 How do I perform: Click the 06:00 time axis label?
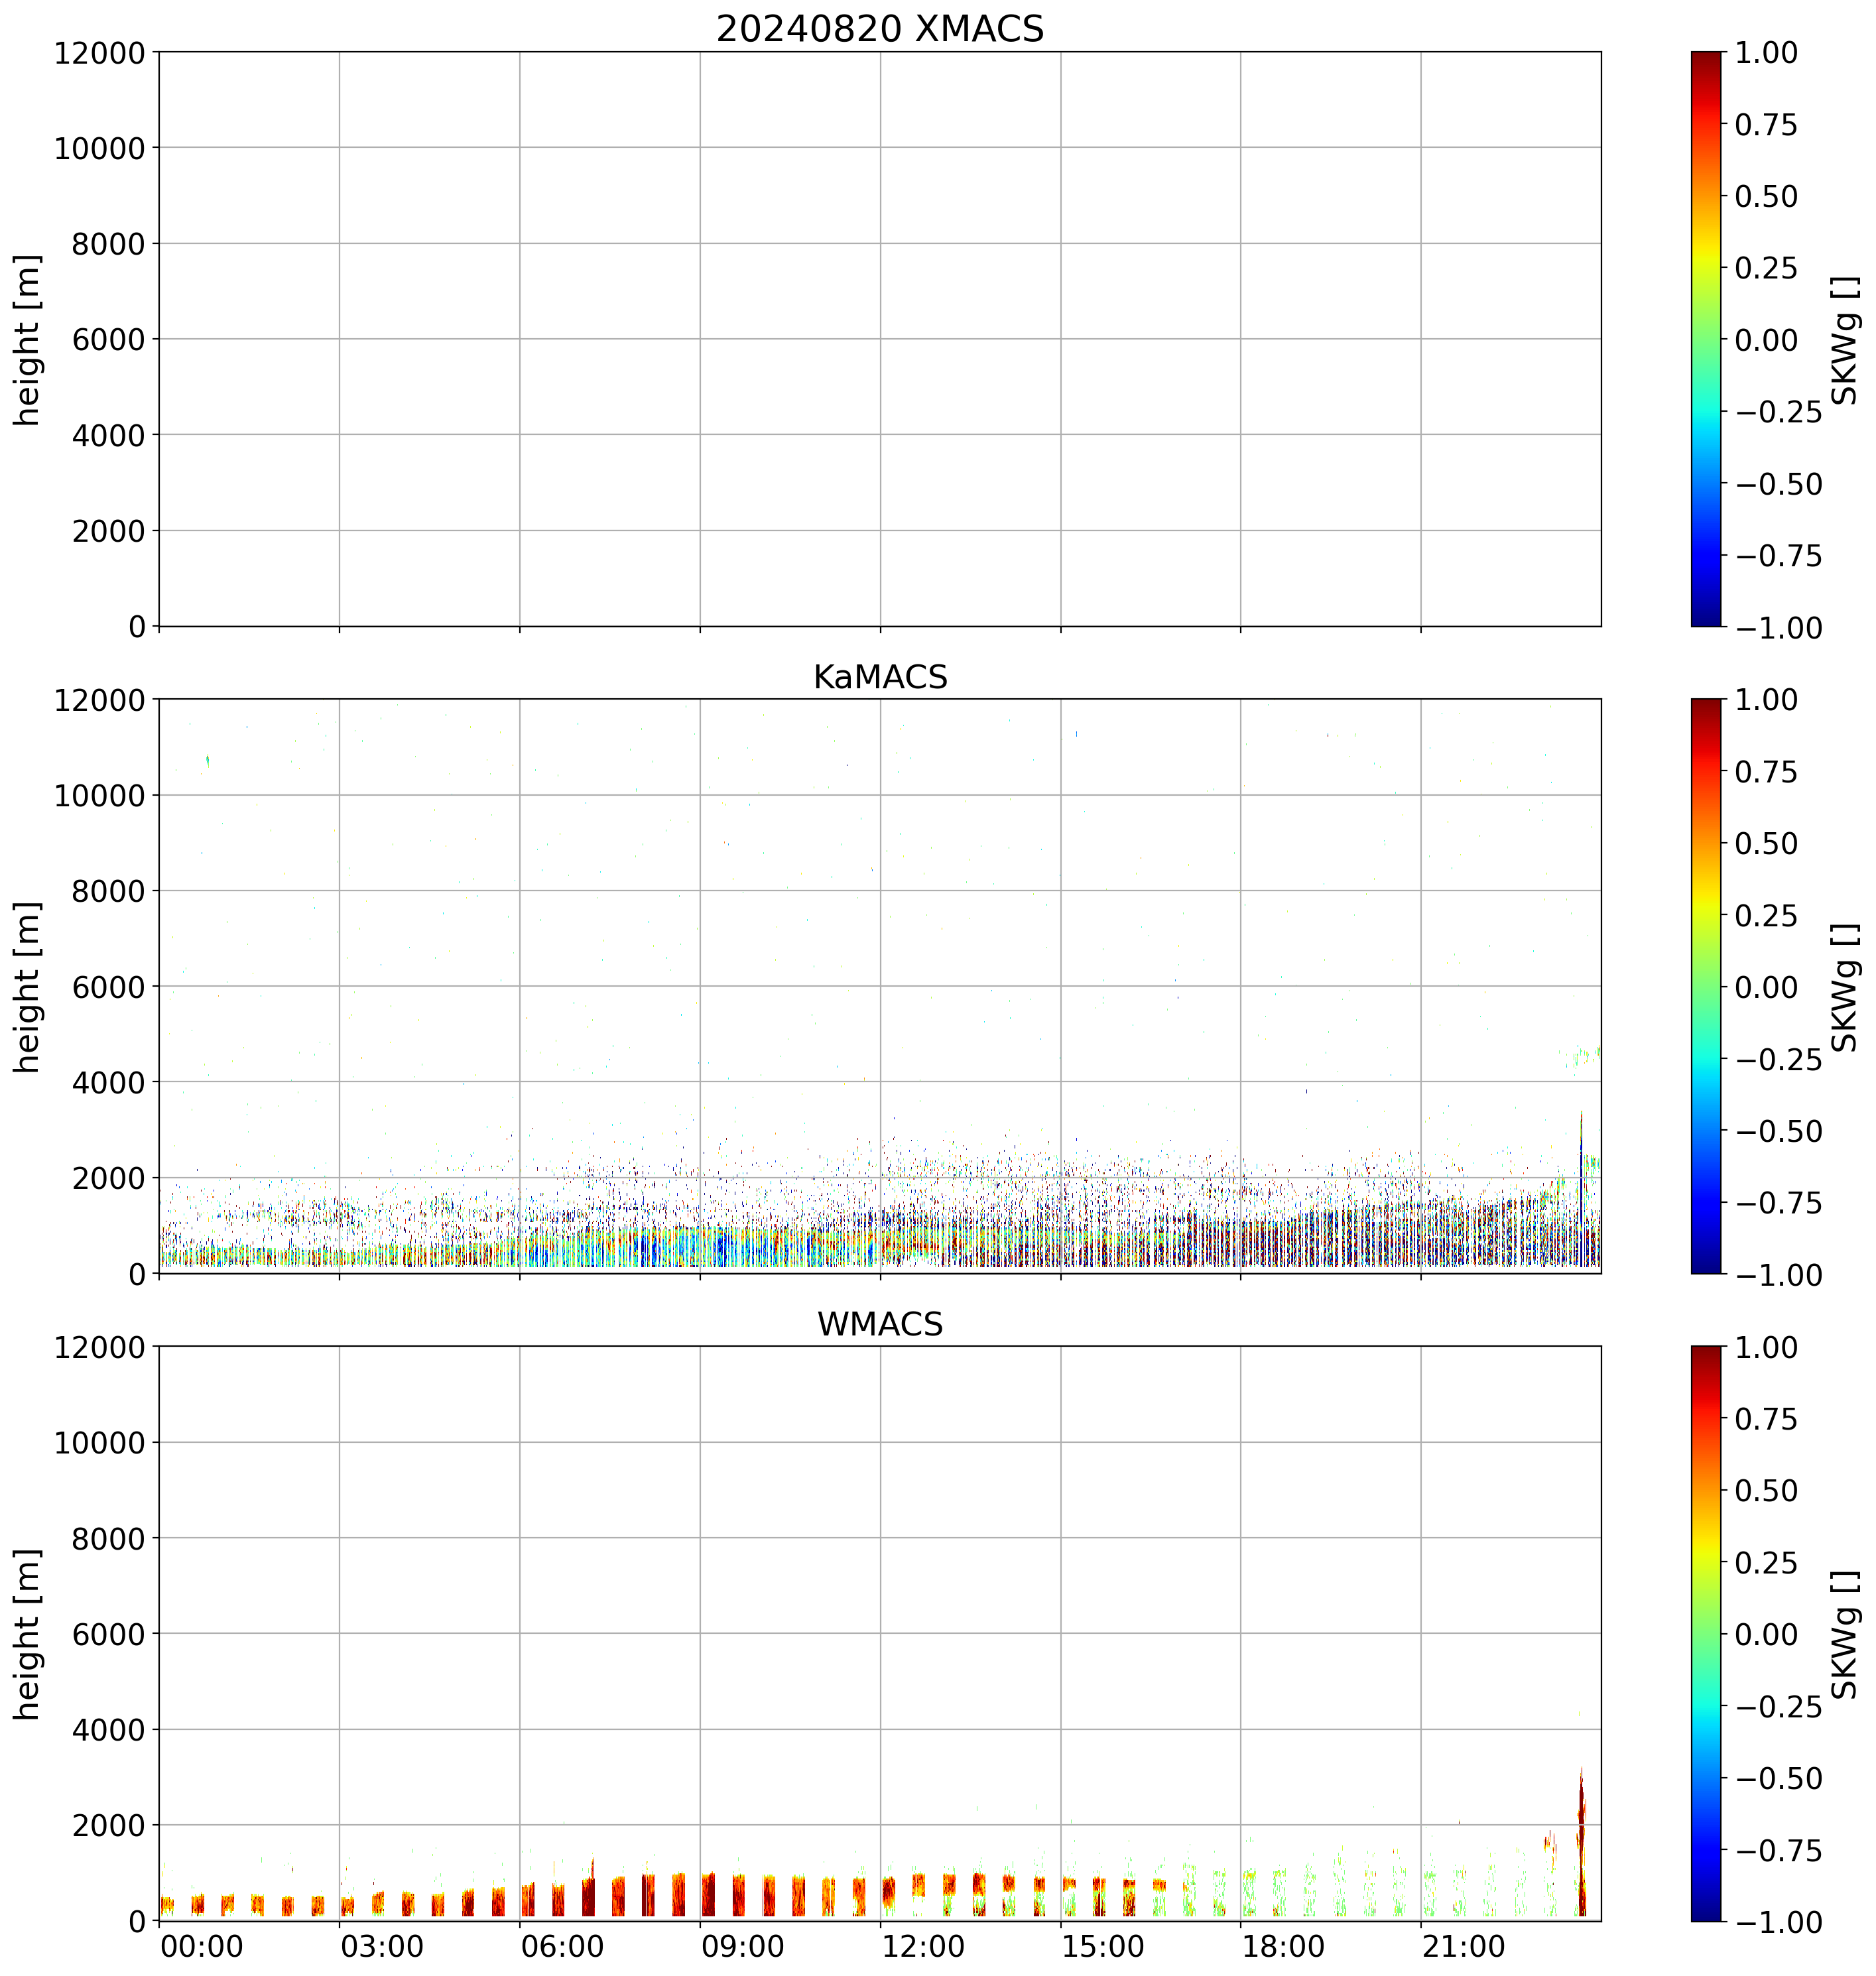pos(562,1947)
